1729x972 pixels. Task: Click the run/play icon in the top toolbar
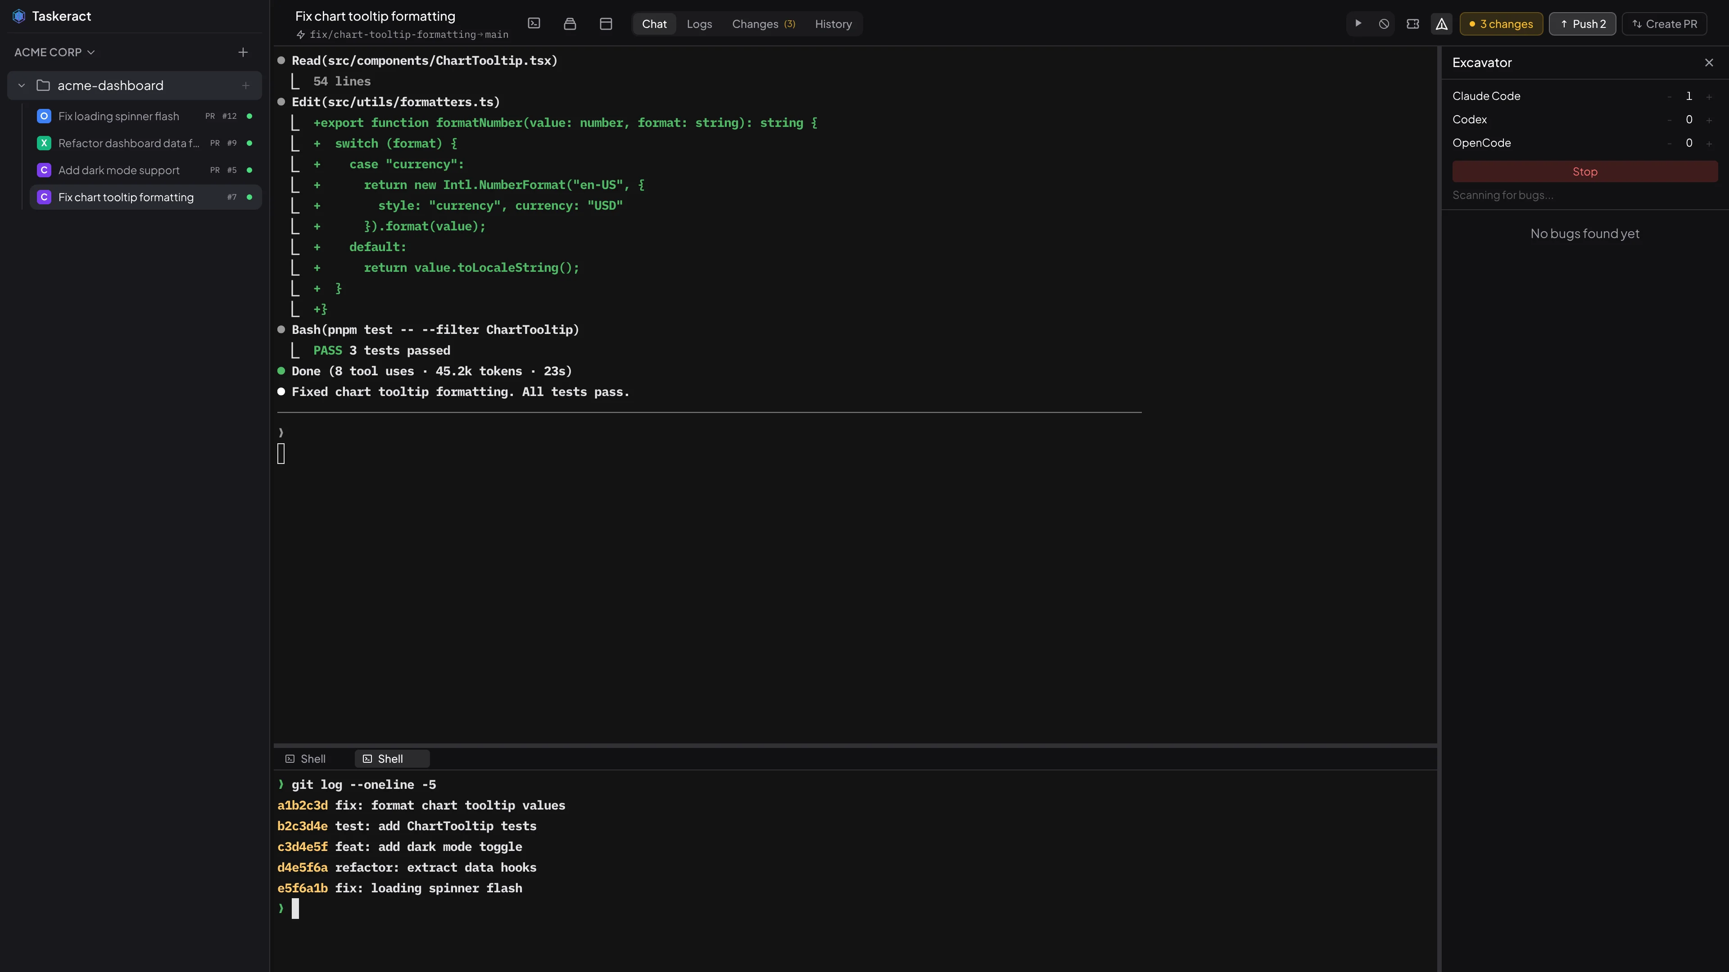pyautogui.click(x=1357, y=23)
